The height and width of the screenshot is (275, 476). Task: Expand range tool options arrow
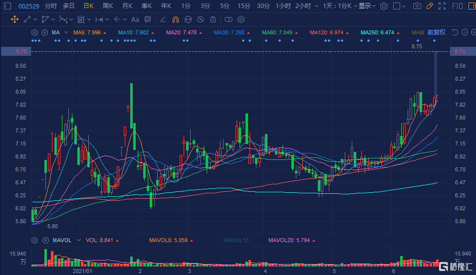107,20
